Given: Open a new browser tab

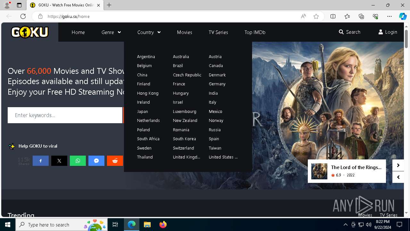Looking at the screenshot, I should tap(109, 5).
